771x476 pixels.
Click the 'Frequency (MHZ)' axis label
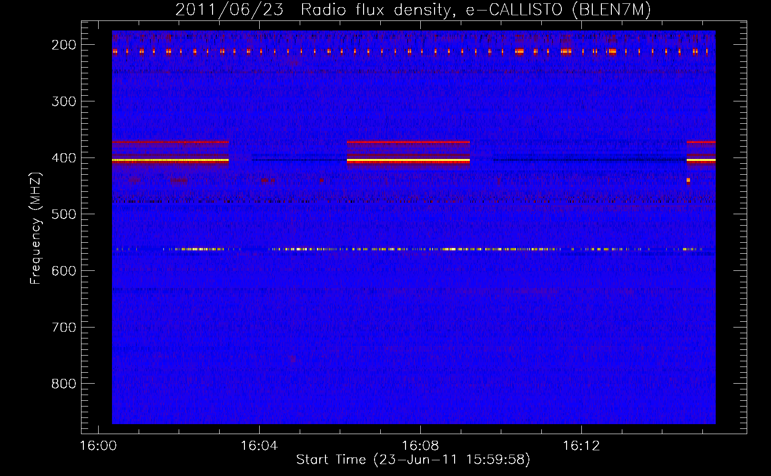[x=36, y=228]
